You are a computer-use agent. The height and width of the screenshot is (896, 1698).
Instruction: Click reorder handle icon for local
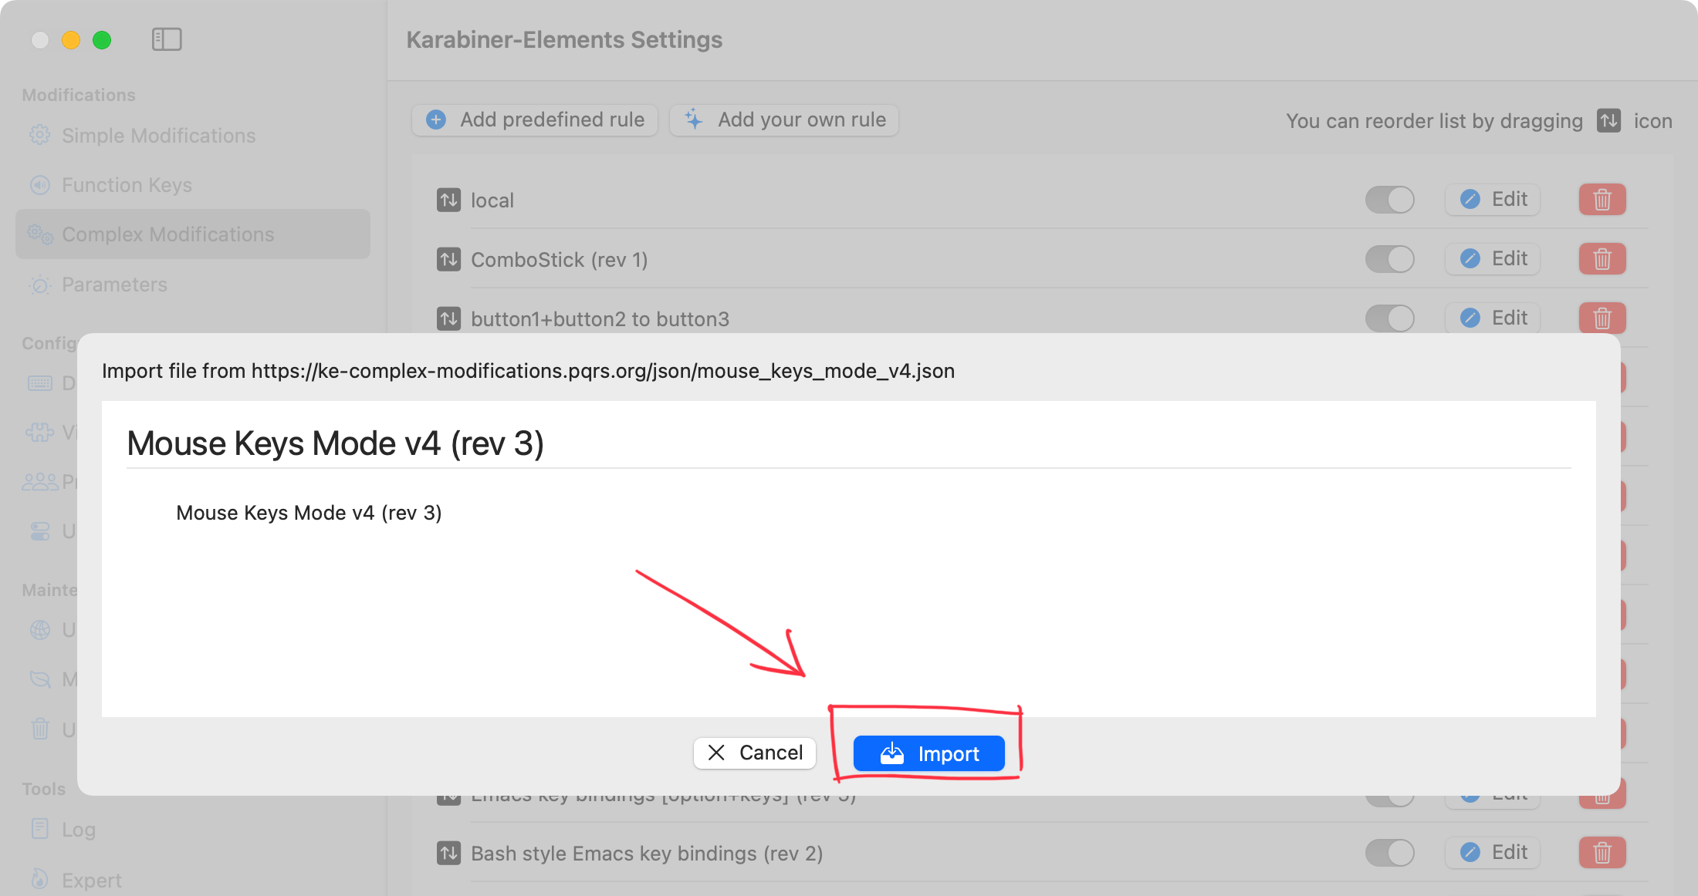448,200
